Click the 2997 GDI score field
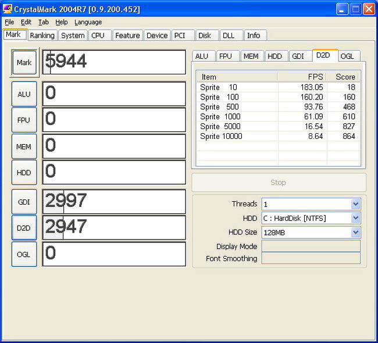This screenshot has height=343, width=378. click(114, 202)
